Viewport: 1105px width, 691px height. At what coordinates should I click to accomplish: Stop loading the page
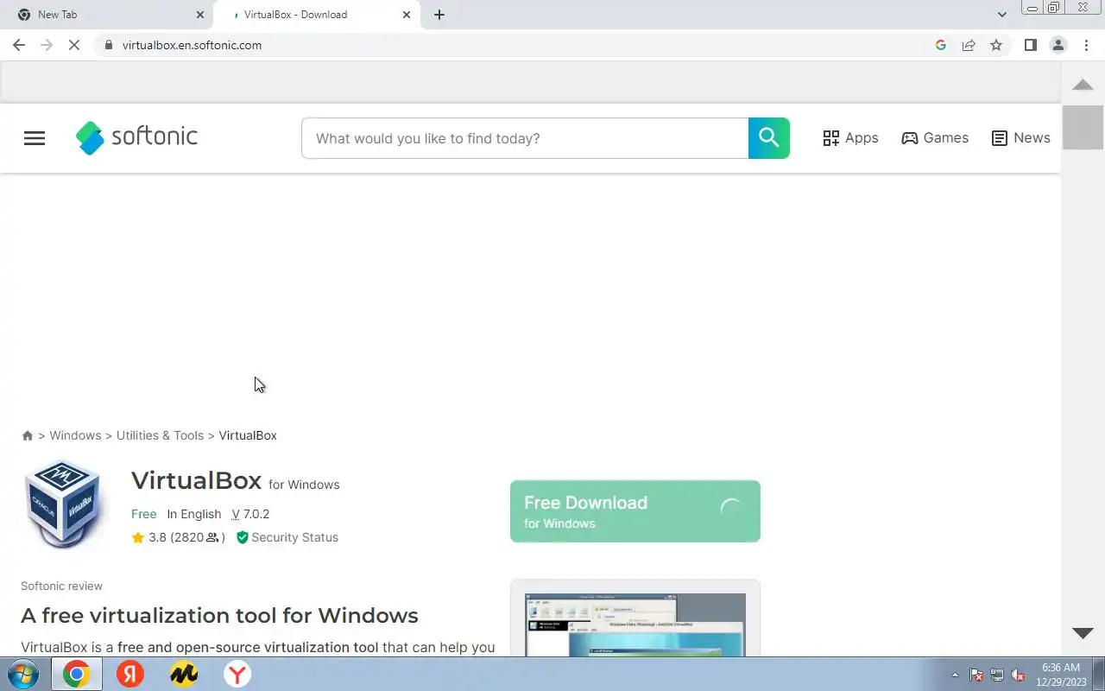coord(74,45)
